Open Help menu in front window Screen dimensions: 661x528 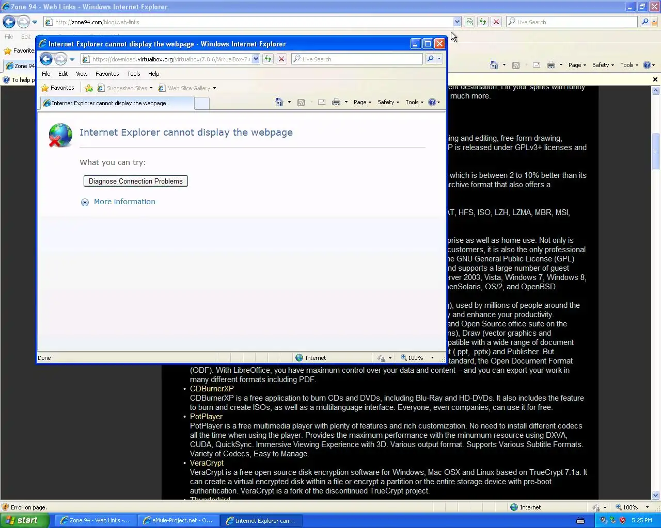click(x=153, y=74)
